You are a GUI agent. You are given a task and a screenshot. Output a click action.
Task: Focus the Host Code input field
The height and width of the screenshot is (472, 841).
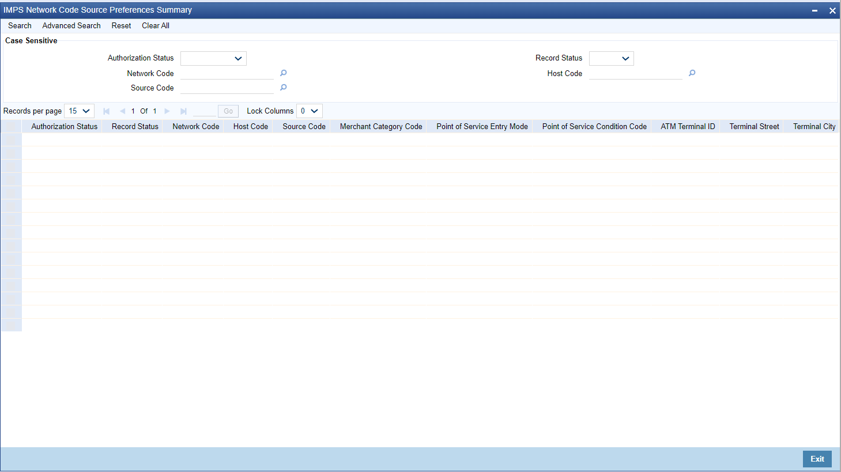point(636,73)
